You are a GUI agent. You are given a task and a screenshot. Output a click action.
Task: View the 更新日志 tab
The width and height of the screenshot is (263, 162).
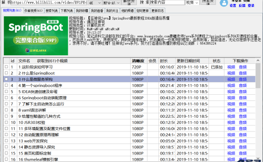click(x=158, y=11)
